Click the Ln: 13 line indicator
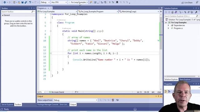Image resolution: width=200 pixels, height=112 pixels. [x=139, y=92]
